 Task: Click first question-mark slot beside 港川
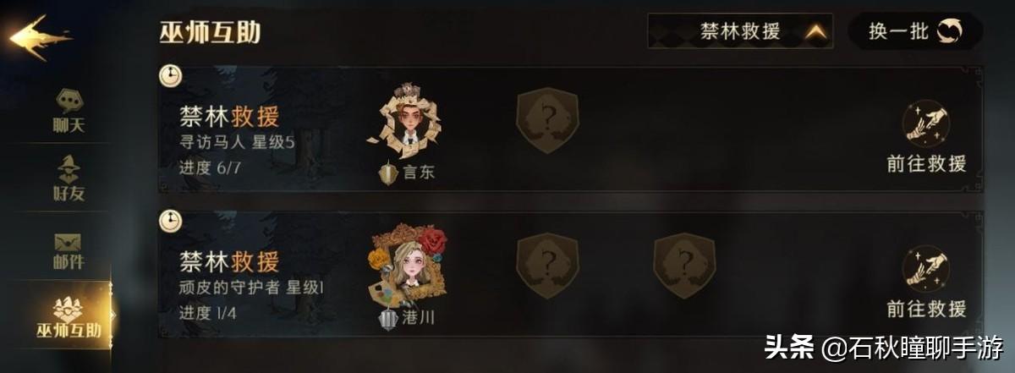pos(547,266)
